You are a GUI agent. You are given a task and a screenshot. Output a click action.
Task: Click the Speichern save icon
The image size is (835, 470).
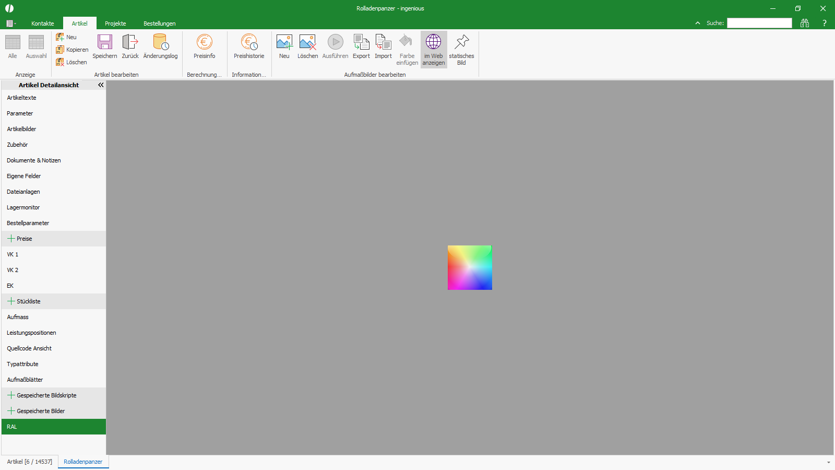pos(105,42)
